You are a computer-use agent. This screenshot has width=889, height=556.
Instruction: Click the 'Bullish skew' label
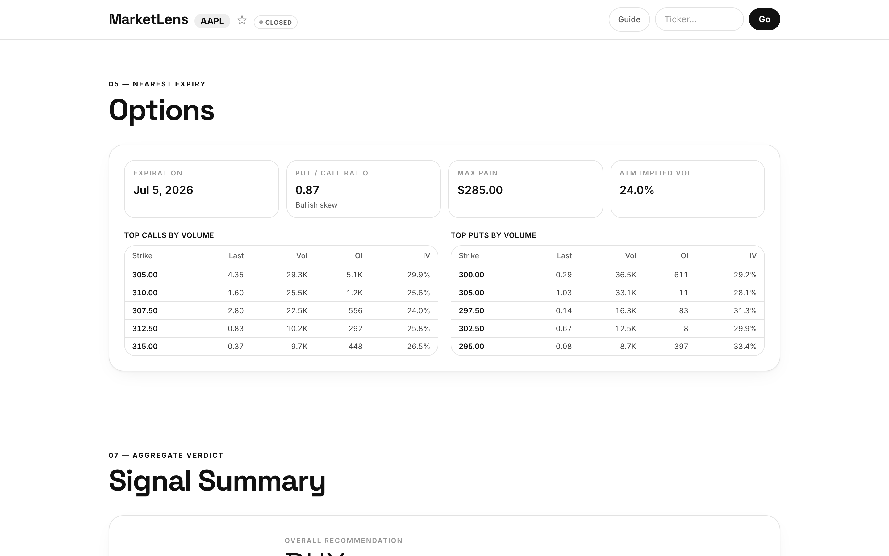316,205
